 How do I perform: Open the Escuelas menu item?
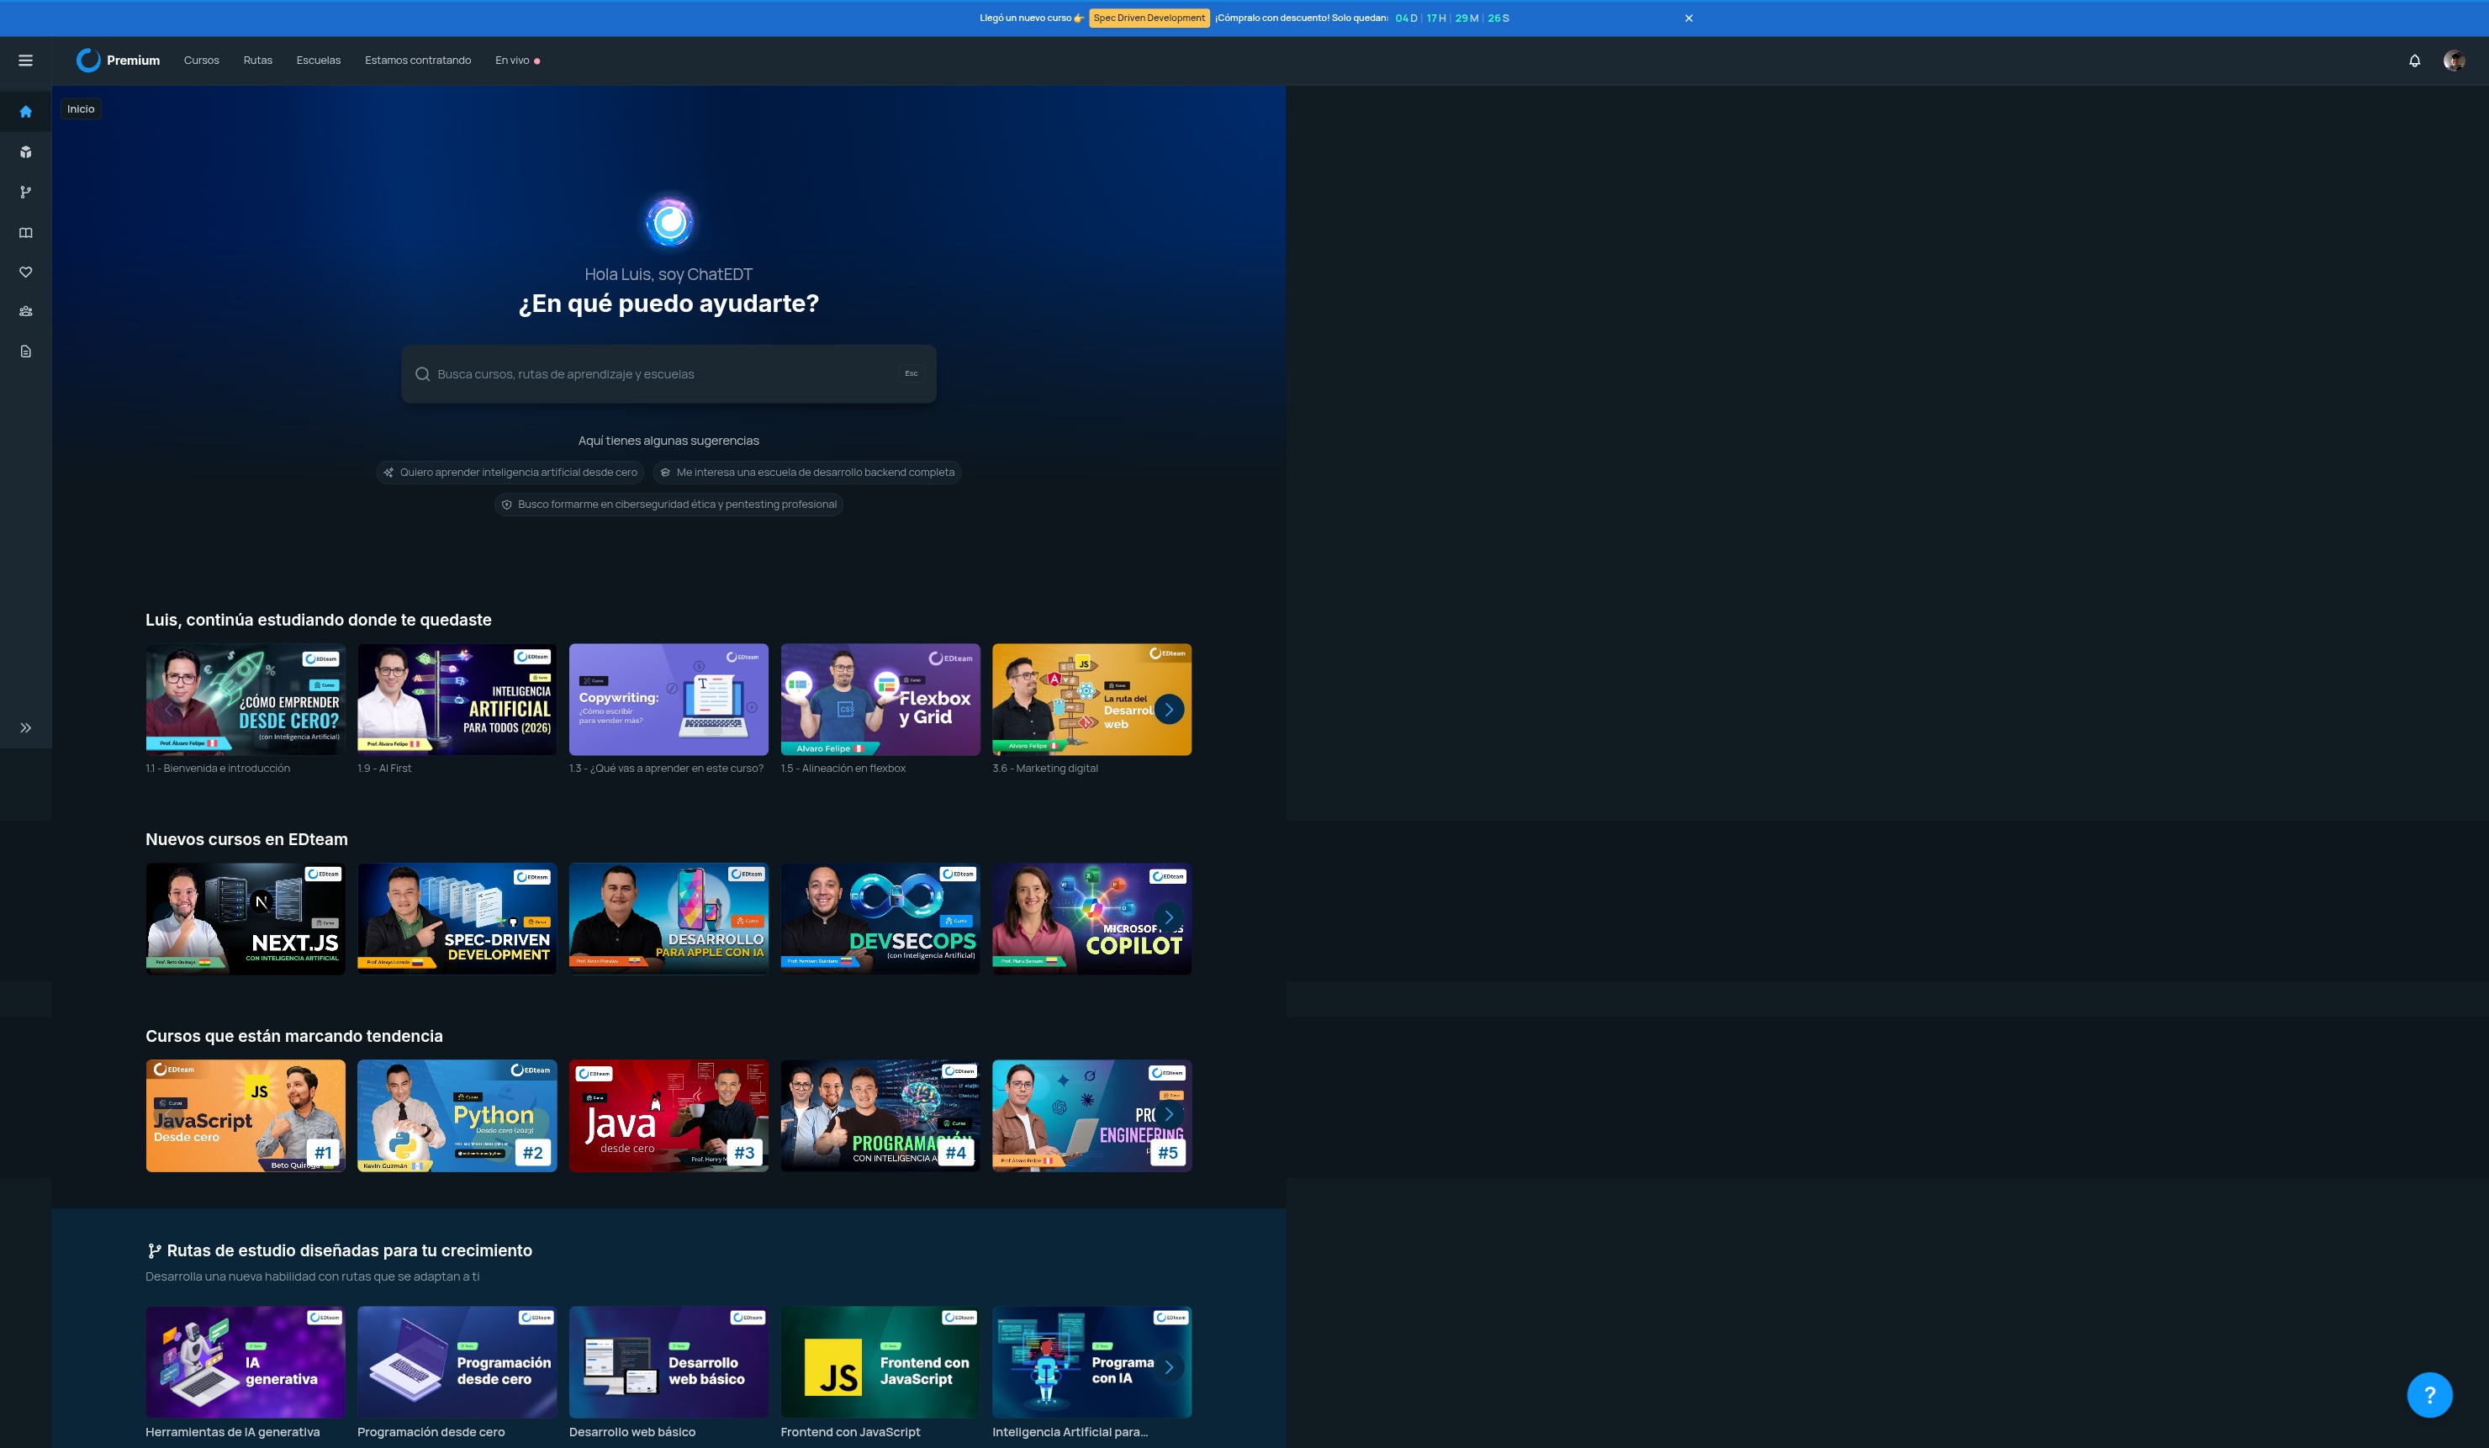tap(318, 61)
